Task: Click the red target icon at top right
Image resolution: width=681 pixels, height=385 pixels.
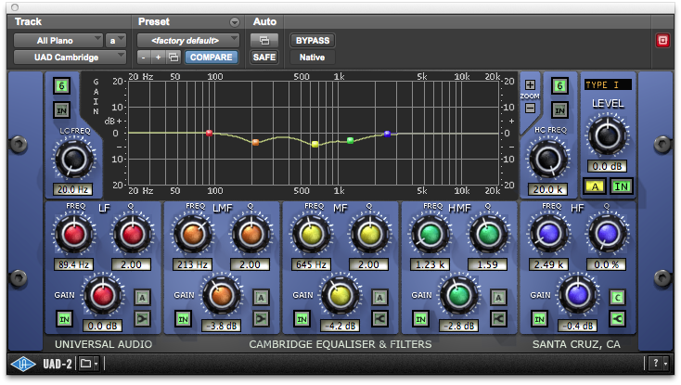Action: click(x=662, y=41)
